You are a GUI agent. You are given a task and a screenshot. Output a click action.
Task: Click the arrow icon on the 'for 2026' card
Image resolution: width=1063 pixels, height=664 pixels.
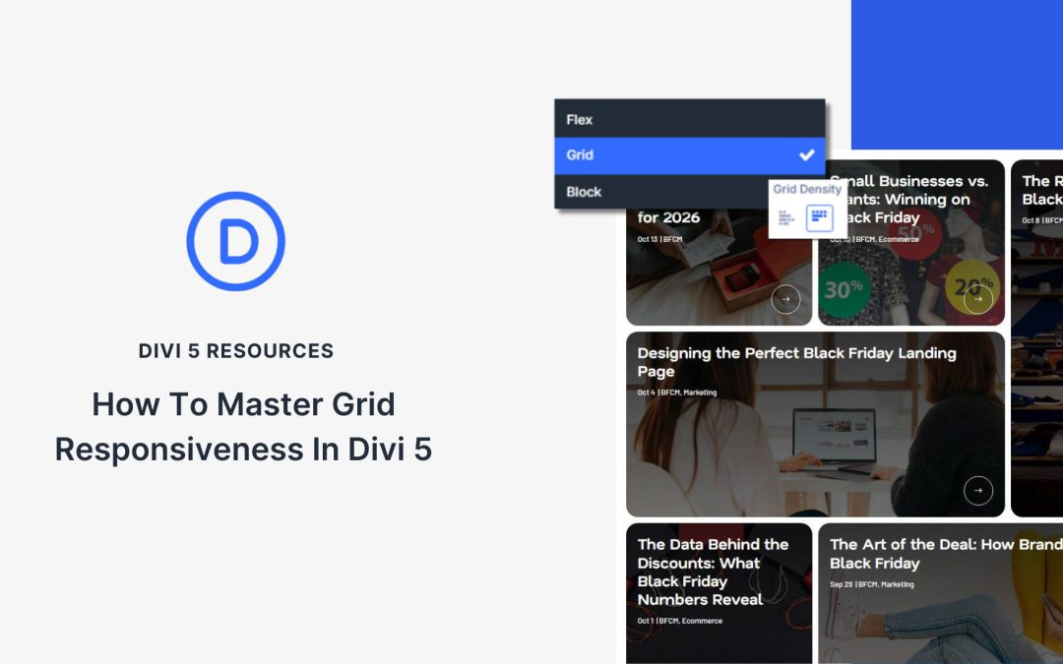coord(785,299)
